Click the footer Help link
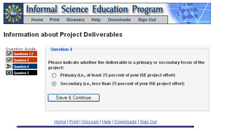 107,122
